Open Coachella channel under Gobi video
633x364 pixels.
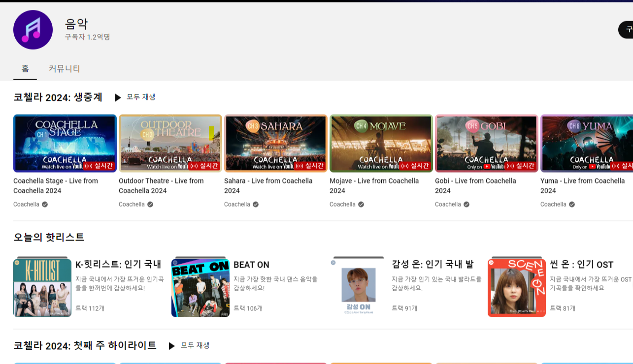click(448, 204)
